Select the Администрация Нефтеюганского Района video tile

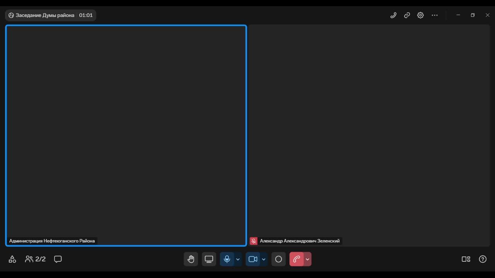coord(126,136)
